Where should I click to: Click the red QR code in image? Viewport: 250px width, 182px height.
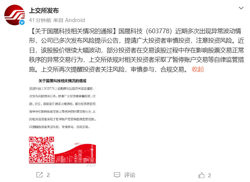(42, 149)
